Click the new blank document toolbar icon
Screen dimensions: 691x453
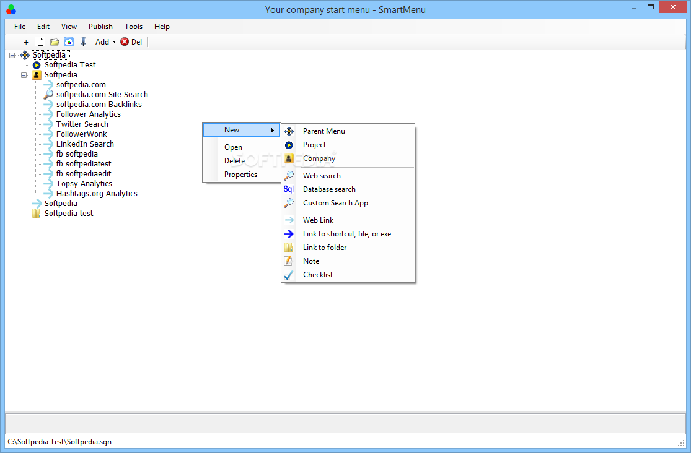40,42
